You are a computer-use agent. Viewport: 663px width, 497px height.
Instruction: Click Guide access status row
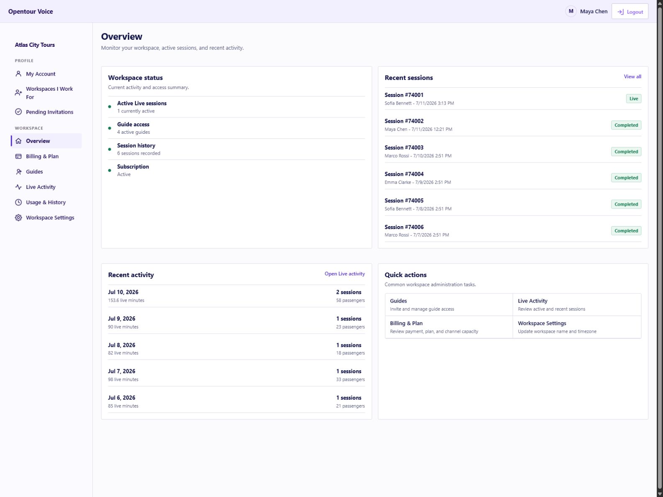click(x=236, y=128)
